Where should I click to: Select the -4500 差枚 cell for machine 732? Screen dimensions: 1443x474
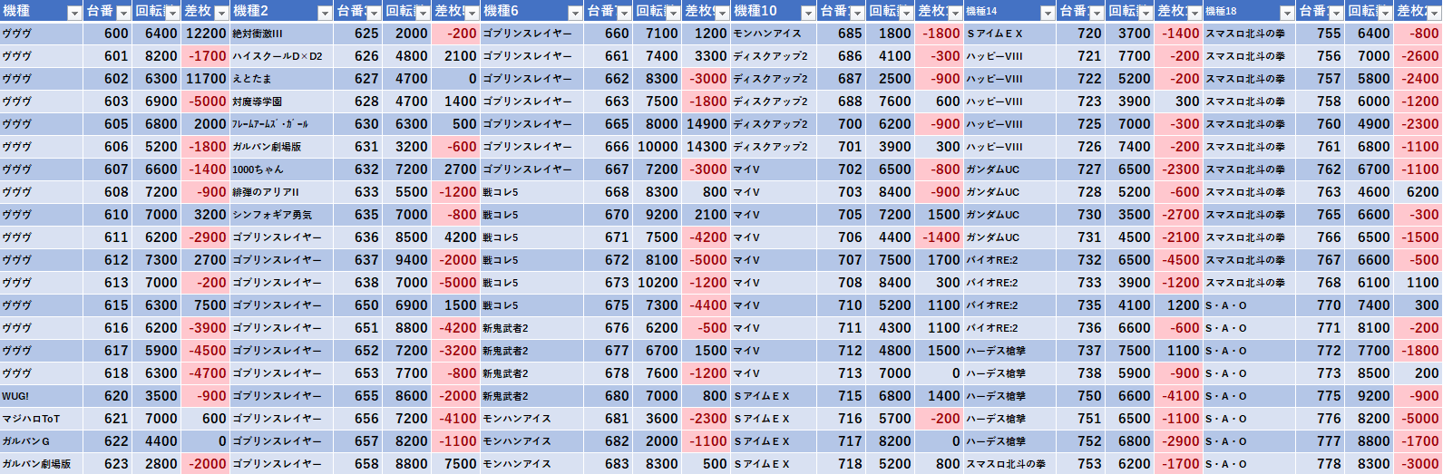1179,260
